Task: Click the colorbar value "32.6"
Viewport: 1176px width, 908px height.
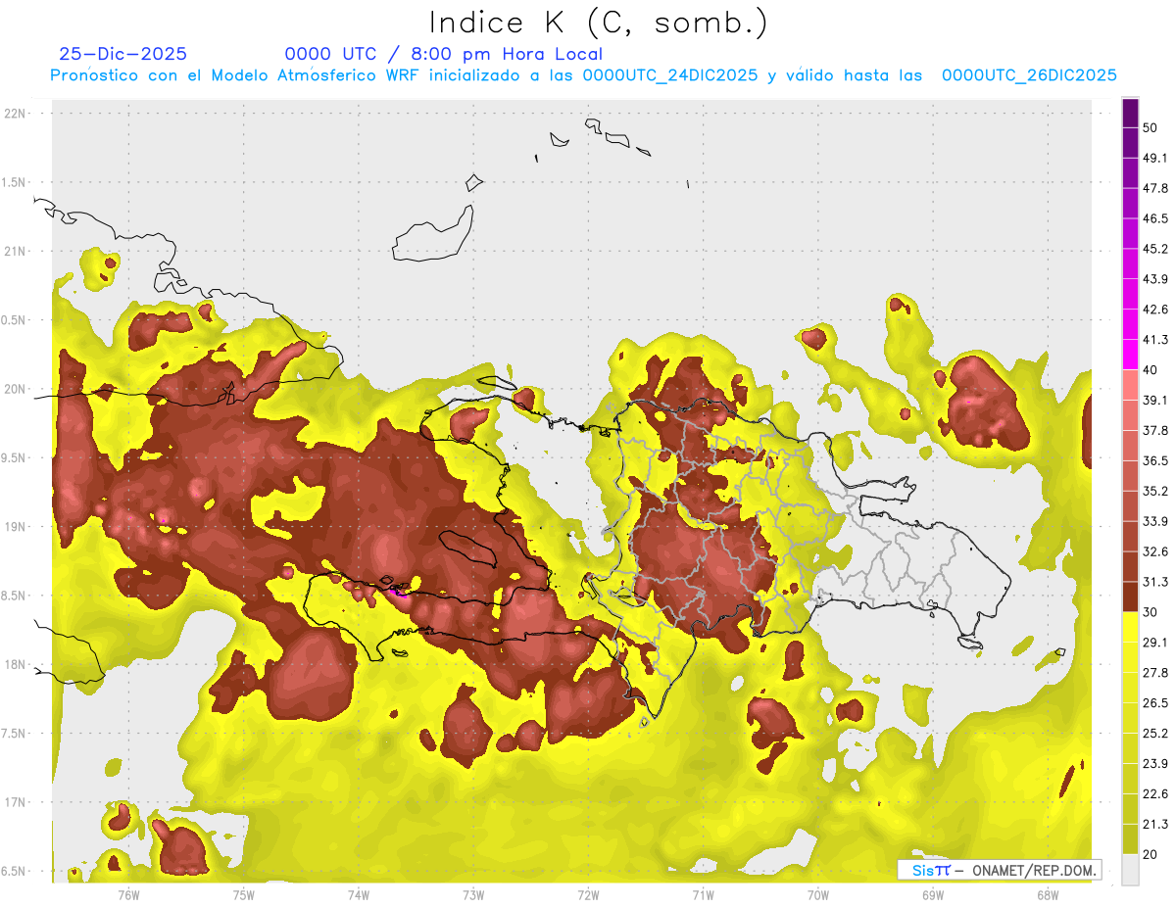Action: pos(1155,551)
